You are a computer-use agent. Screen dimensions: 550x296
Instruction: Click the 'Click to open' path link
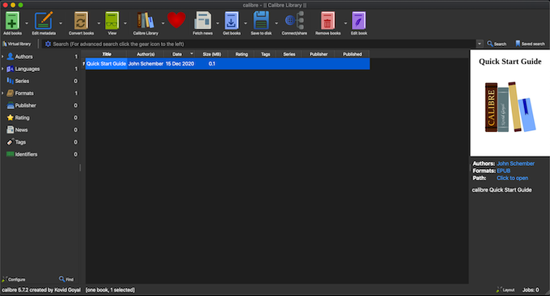click(x=512, y=178)
